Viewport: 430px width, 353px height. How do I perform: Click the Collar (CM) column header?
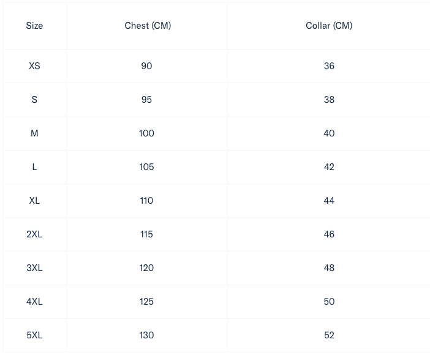(329, 26)
